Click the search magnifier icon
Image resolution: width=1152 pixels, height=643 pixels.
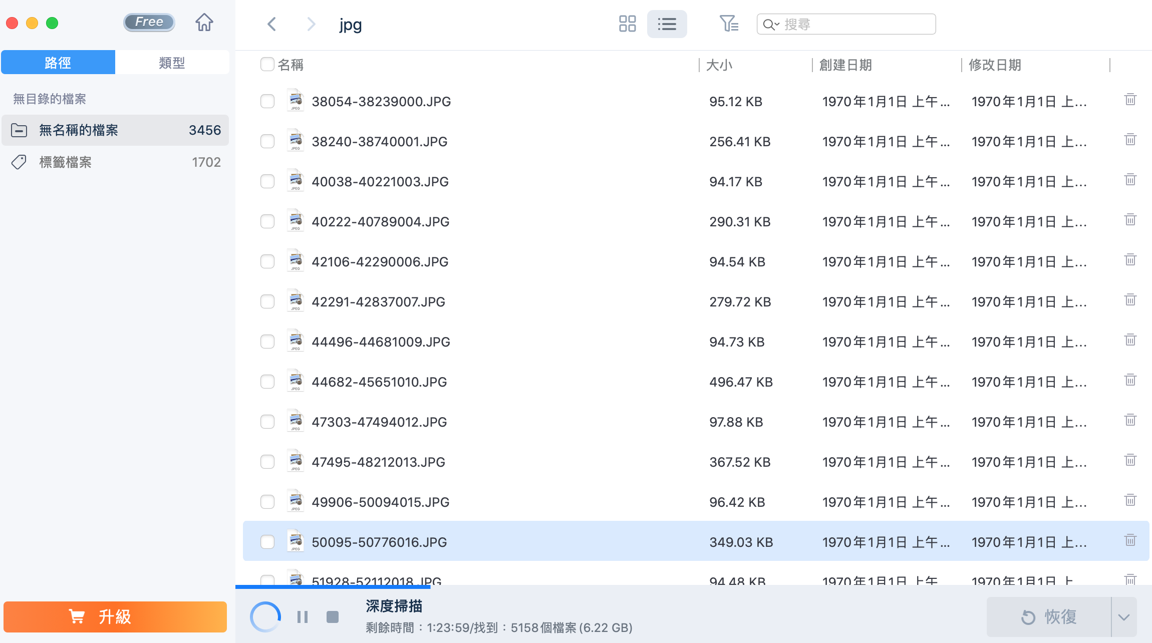click(770, 24)
